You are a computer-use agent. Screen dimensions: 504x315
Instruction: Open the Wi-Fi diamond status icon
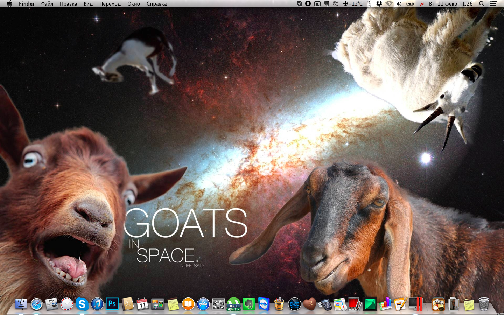[x=389, y=4]
